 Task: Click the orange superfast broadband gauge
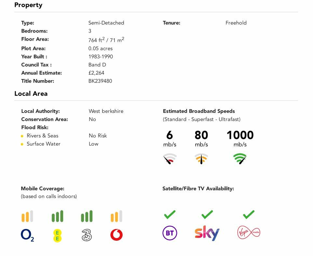pyautogui.click(x=201, y=159)
